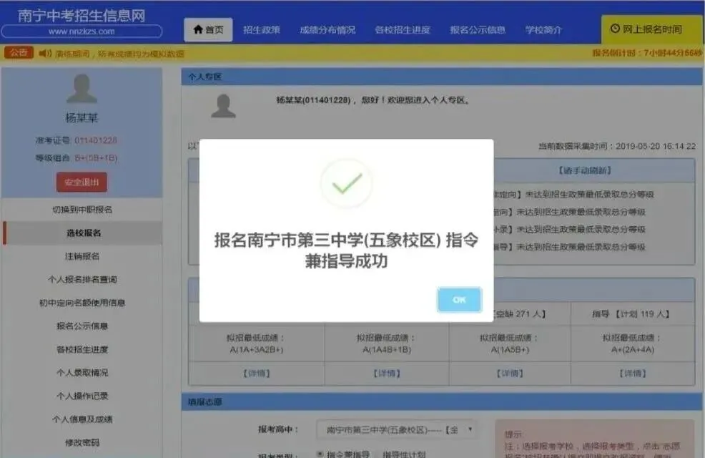Click the 【请手动刷新】 refresh link
Viewport: 705px width, 458px height.
point(585,170)
